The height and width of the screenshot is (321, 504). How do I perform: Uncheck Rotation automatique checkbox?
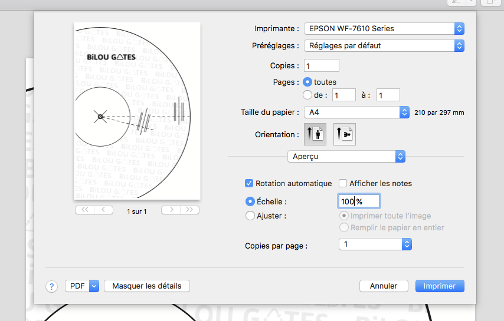(x=249, y=183)
